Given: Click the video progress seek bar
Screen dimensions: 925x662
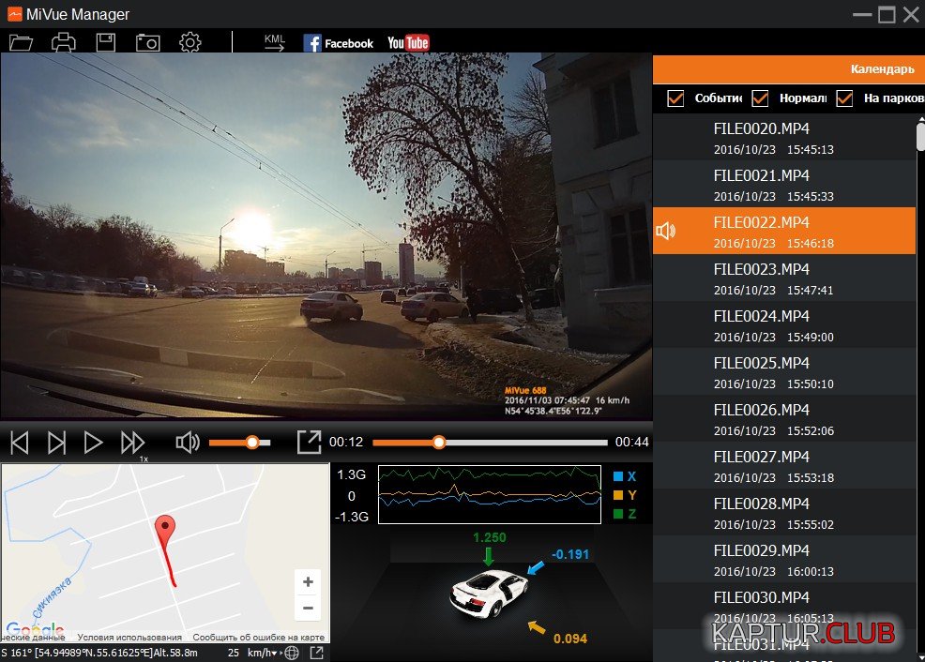Looking at the screenshot, I should [490, 443].
